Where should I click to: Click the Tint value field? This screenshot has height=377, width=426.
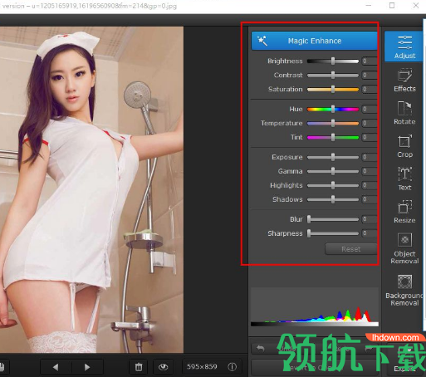[370, 137]
